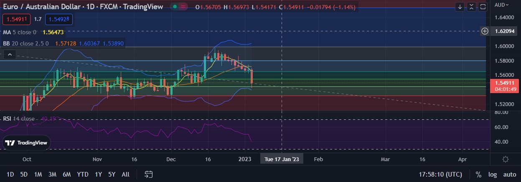Click the red current price label on axis
This screenshot has width=521, height=182.
pos(504,86)
